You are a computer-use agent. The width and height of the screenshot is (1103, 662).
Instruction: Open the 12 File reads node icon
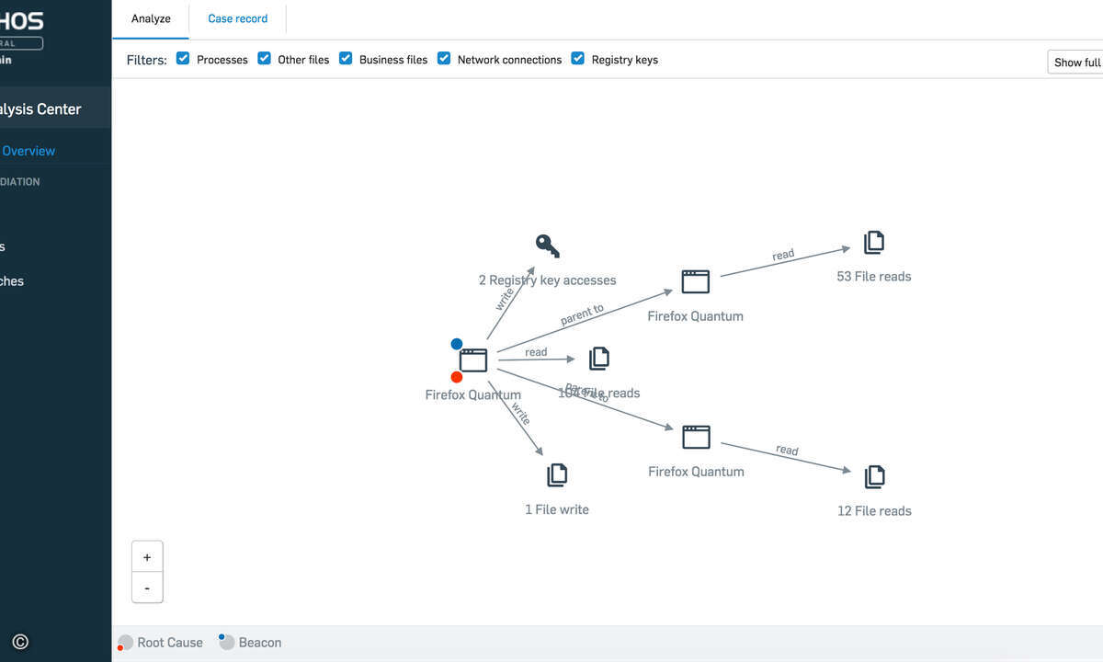pyautogui.click(x=874, y=476)
